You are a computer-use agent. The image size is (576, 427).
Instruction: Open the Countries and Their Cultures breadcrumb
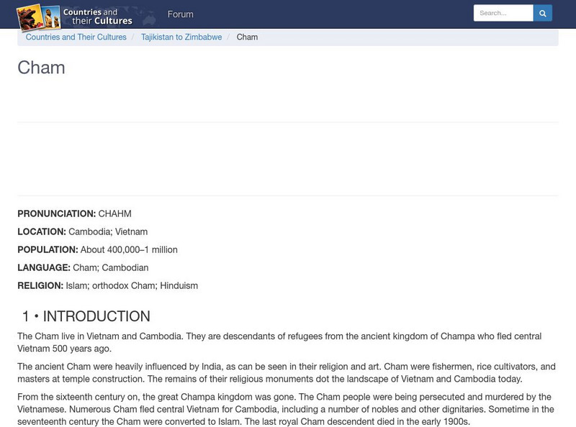(x=76, y=37)
